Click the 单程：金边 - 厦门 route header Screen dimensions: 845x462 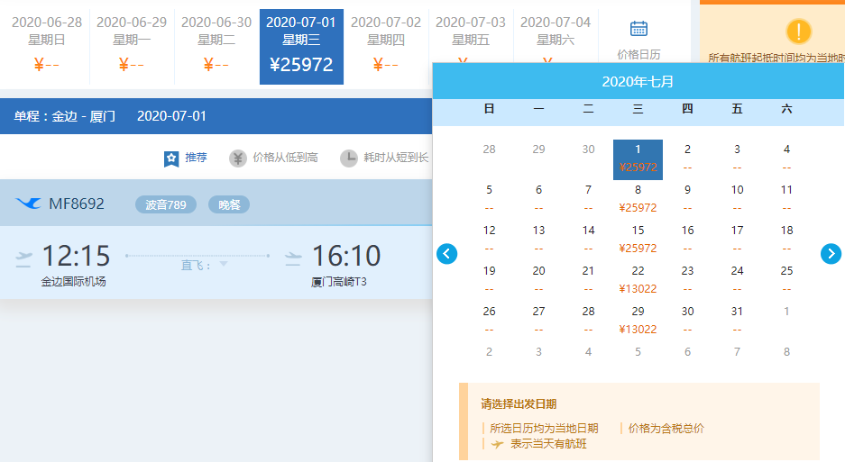click(x=65, y=116)
